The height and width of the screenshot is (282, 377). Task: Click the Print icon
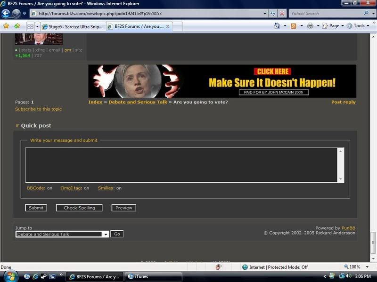click(311, 26)
